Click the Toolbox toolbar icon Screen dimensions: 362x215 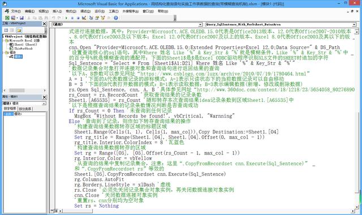point(109,18)
